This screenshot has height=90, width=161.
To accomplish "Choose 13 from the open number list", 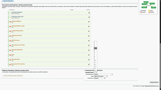I will [x=95, y=66].
